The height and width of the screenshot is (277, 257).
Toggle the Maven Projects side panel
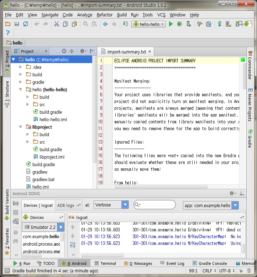pos(250,105)
